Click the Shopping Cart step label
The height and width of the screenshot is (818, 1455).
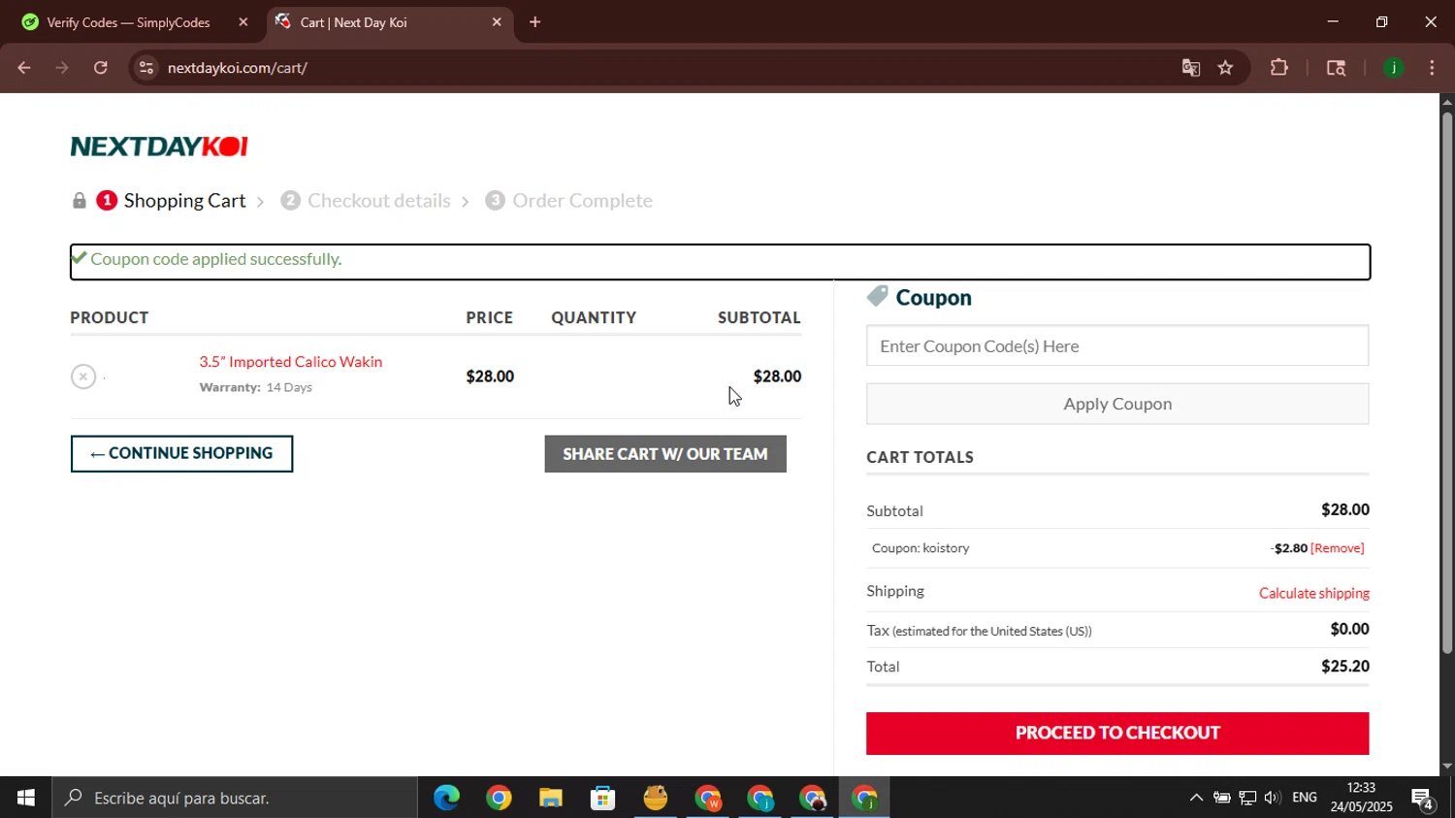coord(184,201)
